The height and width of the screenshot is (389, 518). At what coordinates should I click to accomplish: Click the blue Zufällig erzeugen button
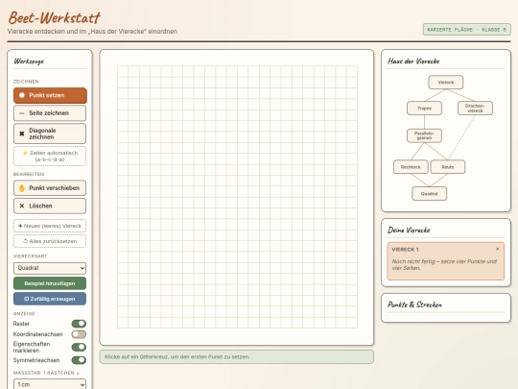pyautogui.click(x=50, y=299)
